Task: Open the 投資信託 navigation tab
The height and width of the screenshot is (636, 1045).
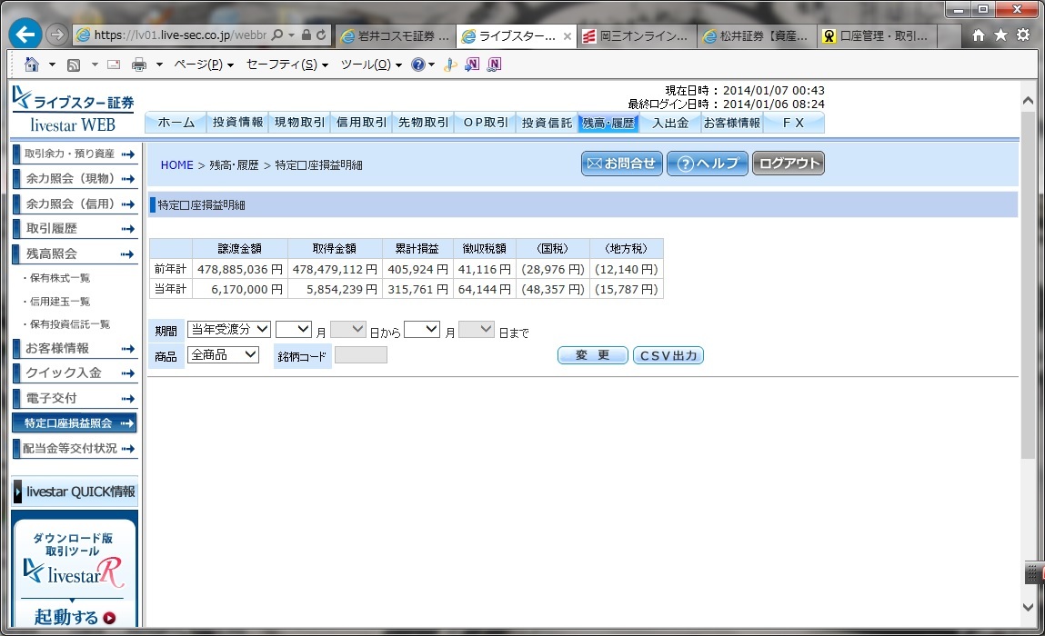Action: [x=548, y=123]
